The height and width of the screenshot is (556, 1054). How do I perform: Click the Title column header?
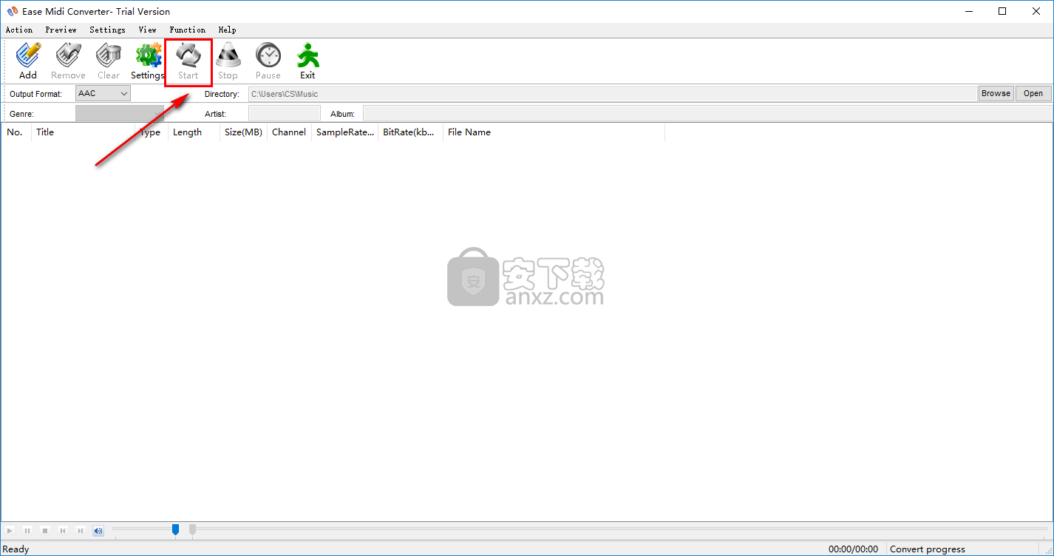(84, 132)
